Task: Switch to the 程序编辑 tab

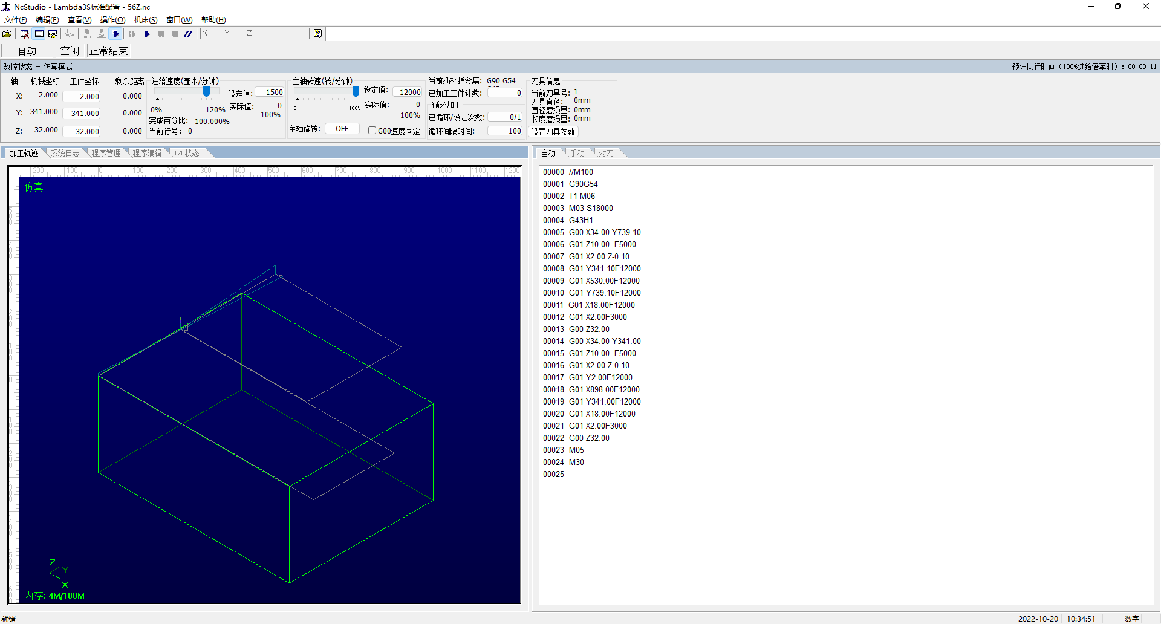Action: 147,153
